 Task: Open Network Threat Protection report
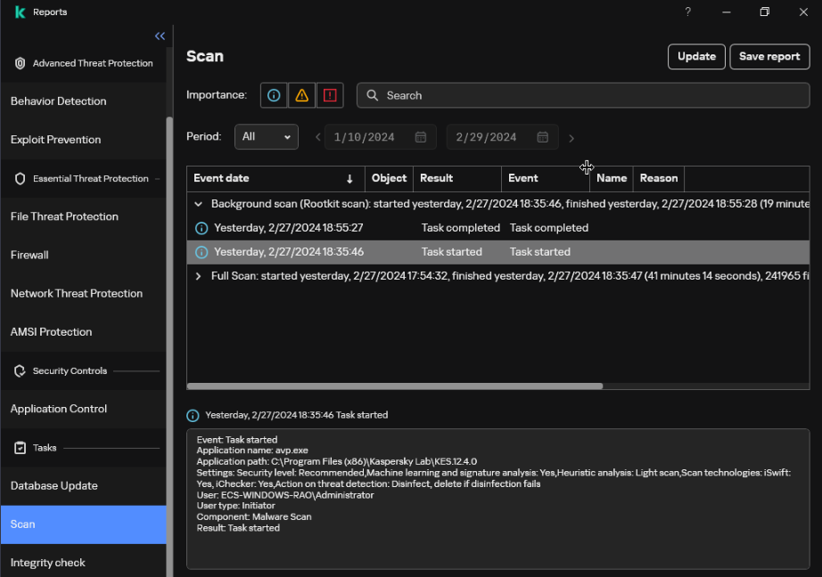83,294
